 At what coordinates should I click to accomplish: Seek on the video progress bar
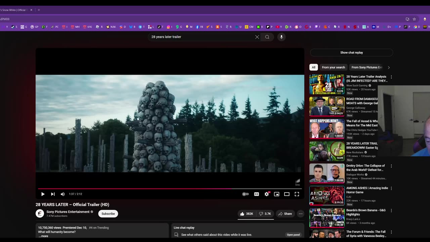point(170,189)
